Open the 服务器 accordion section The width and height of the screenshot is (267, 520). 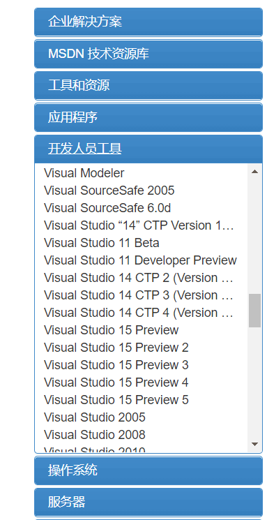(148, 502)
